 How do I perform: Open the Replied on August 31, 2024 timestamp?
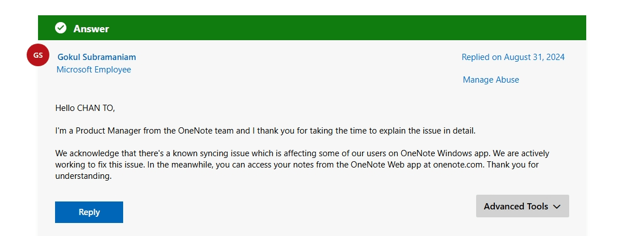[x=513, y=57]
